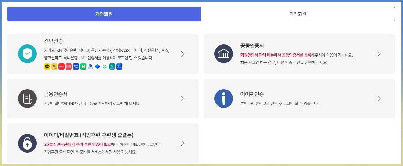Select the 간편인증 heading
Screen dimensions: 403x166
click(54, 41)
